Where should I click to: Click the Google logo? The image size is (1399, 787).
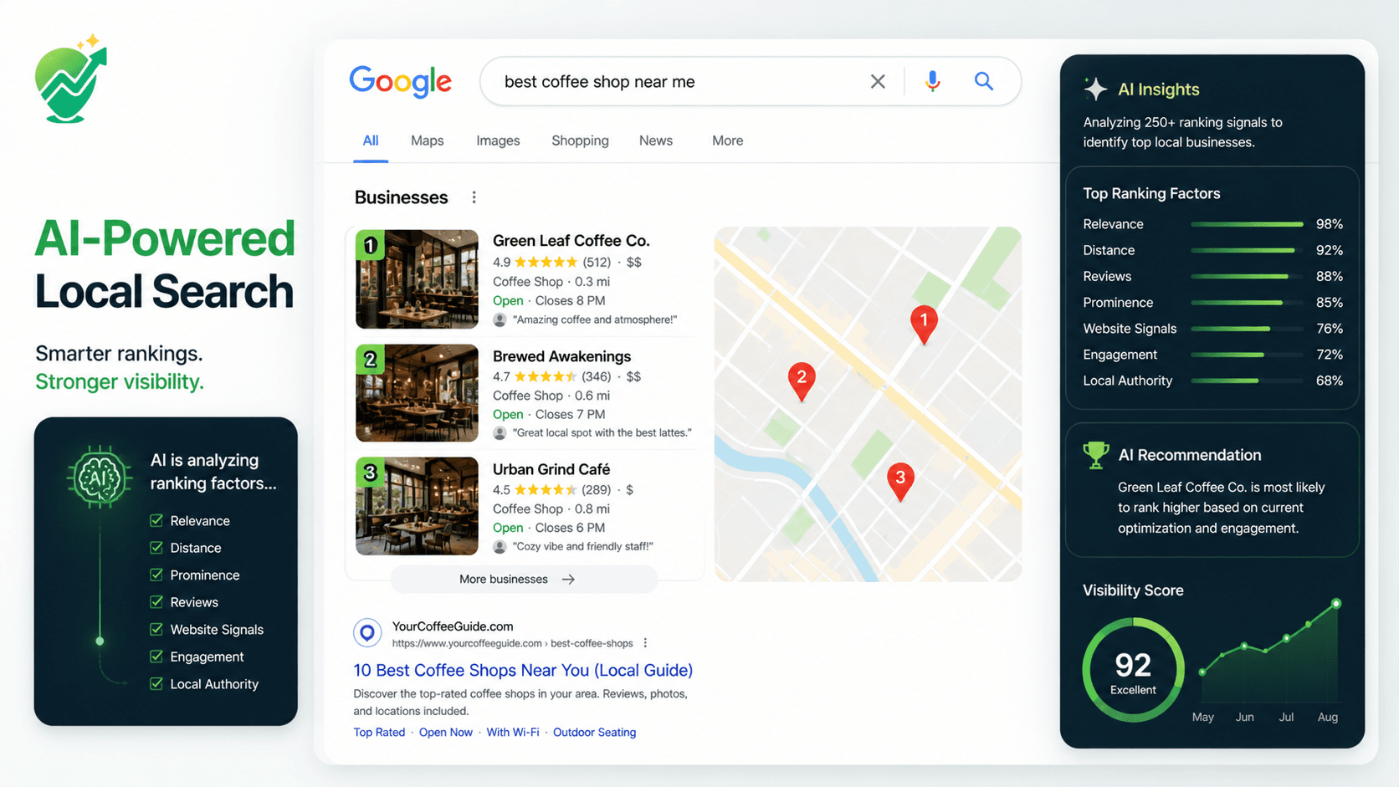coord(401,81)
